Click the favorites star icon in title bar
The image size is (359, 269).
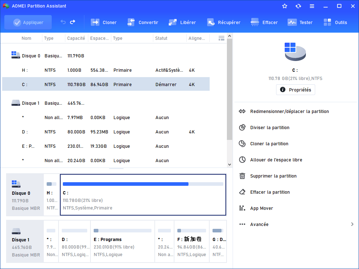pyautogui.click(x=285, y=6)
